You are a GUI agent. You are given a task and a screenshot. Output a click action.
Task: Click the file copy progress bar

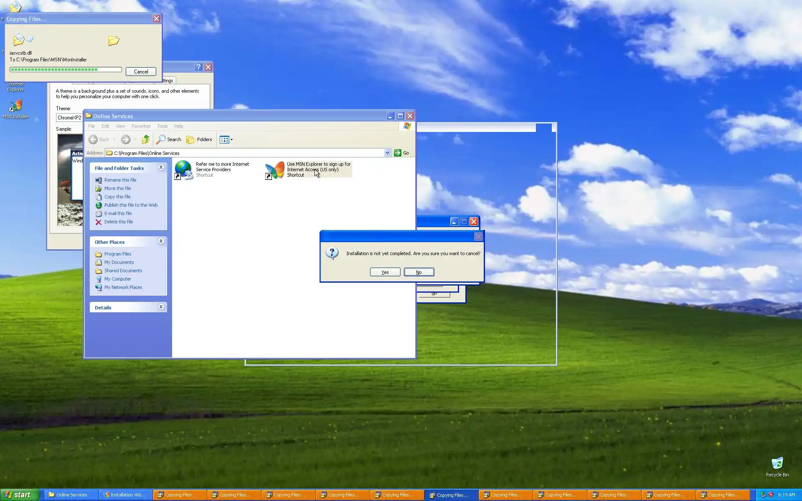tap(66, 70)
